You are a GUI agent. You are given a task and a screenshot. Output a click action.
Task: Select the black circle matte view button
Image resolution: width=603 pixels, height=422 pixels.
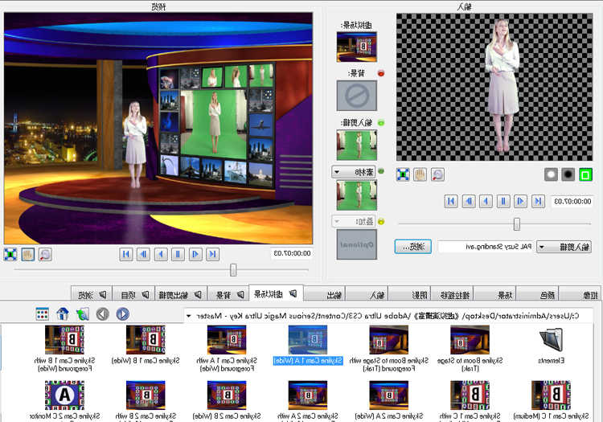[x=568, y=174]
